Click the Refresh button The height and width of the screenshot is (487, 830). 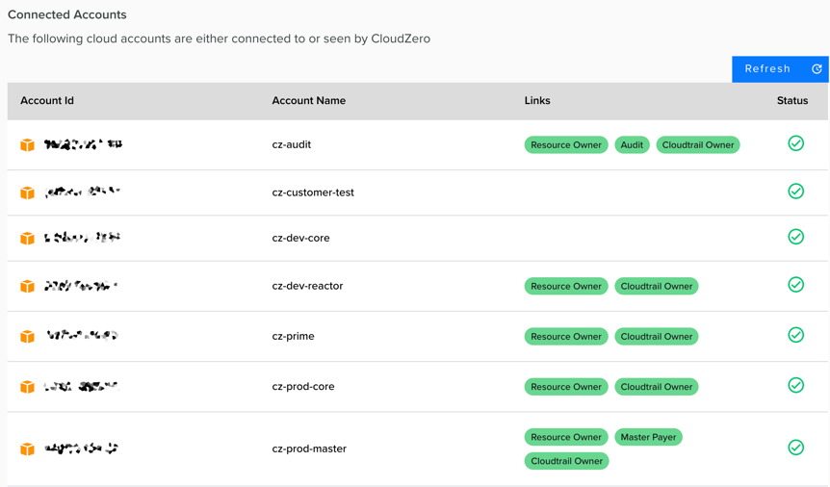pyautogui.click(x=780, y=69)
